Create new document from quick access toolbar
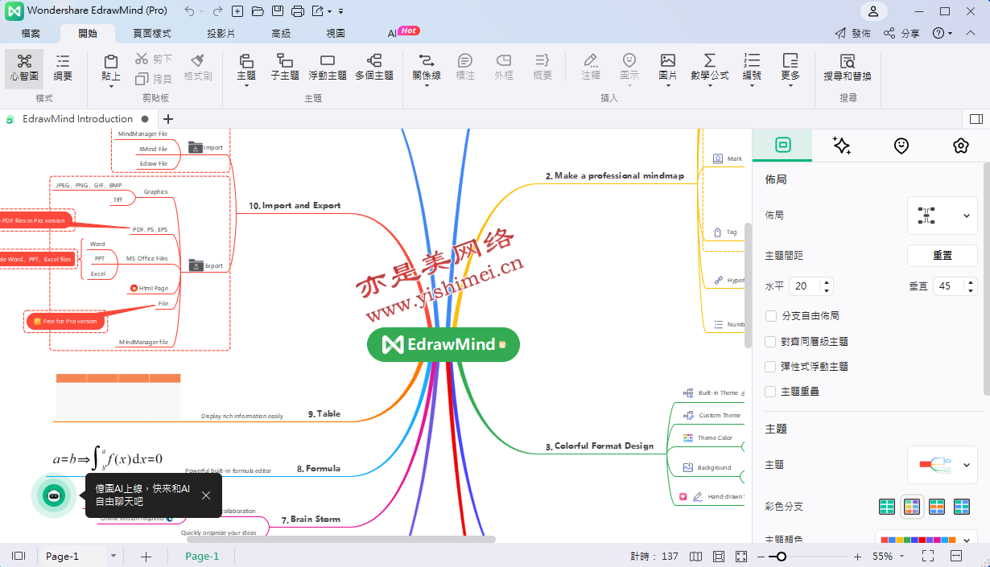Screen dimensions: 990x567 tap(237, 11)
